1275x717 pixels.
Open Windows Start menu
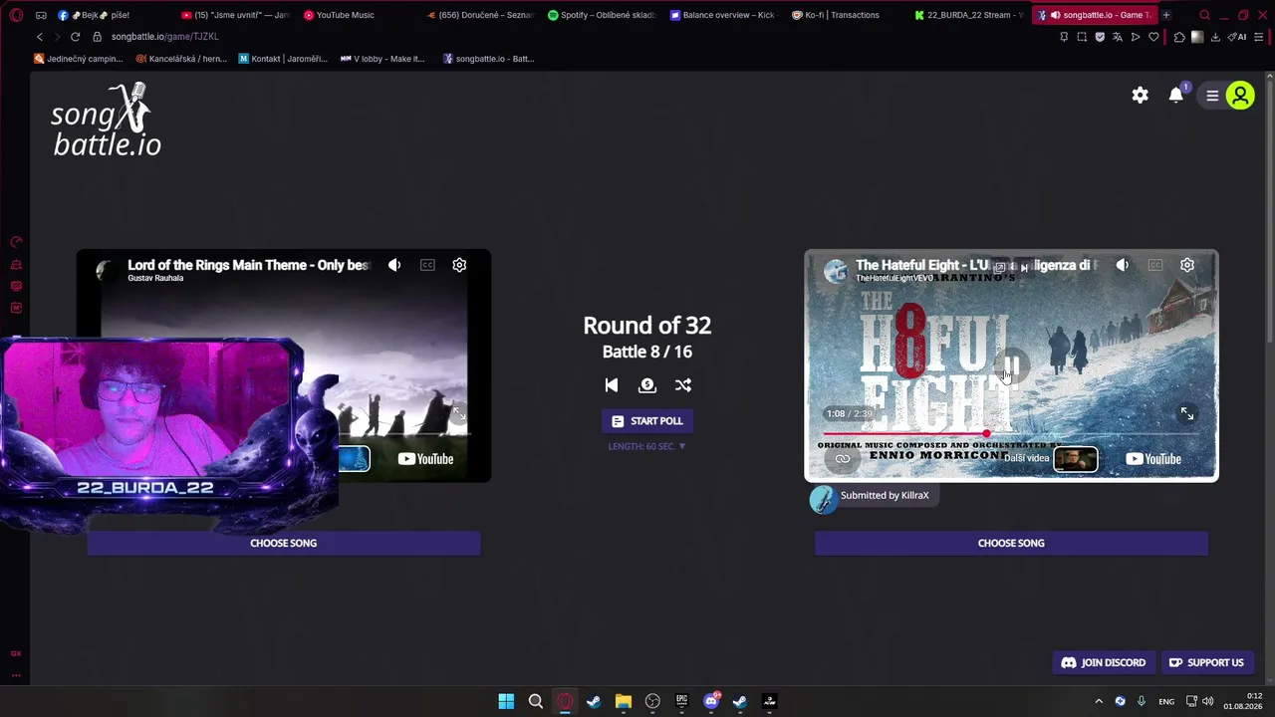coord(506,702)
